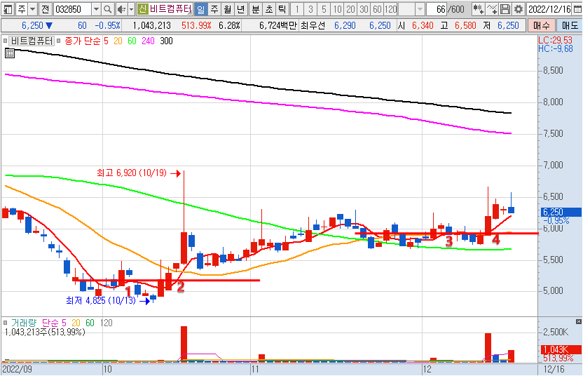The height and width of the screenshot is (376, 583).
Task: Choose the 120 interval button
Action: pyautogui.click(x=390, y=9)
